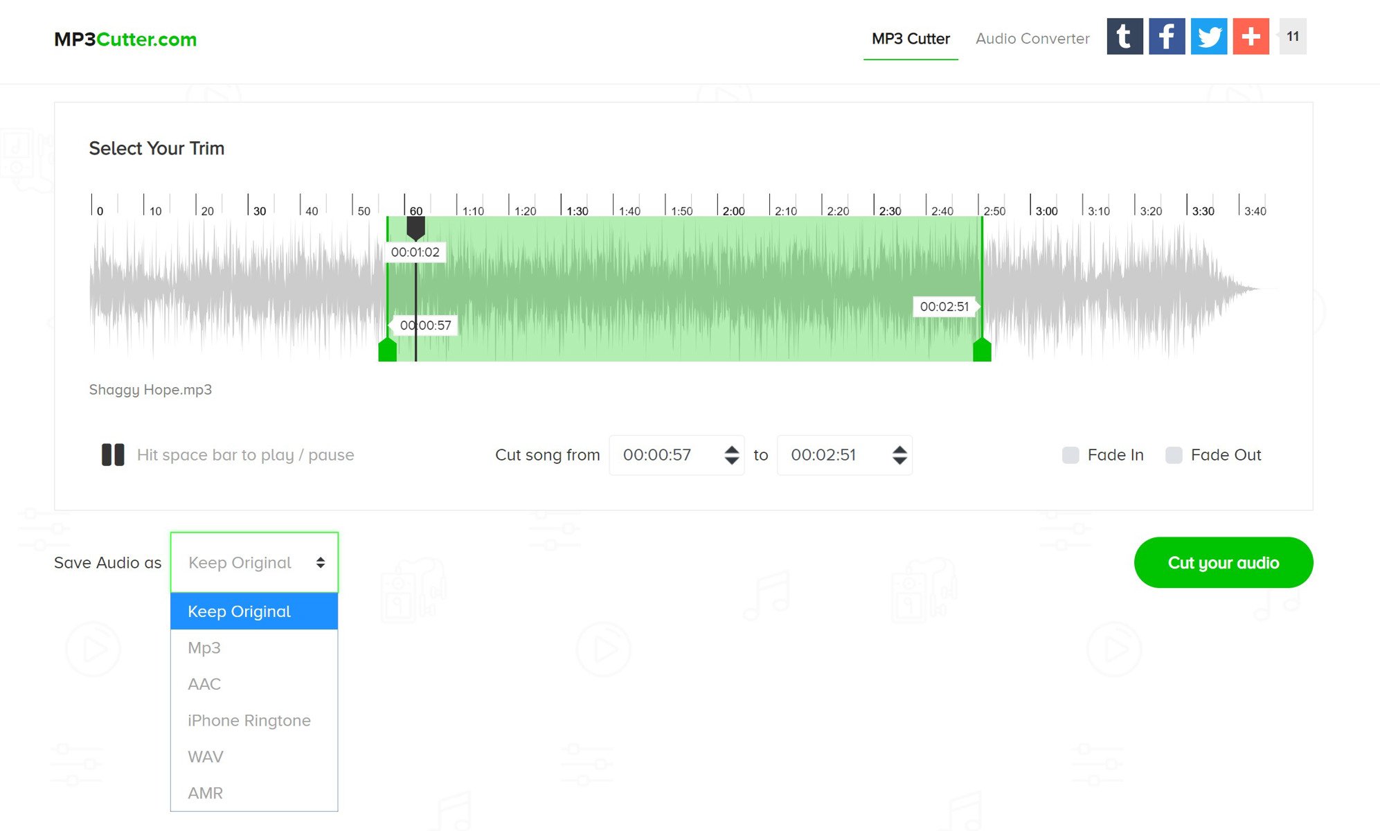Open the orange plus share icon
This screenshot has width=1380, height=831.
(1251, 36)
